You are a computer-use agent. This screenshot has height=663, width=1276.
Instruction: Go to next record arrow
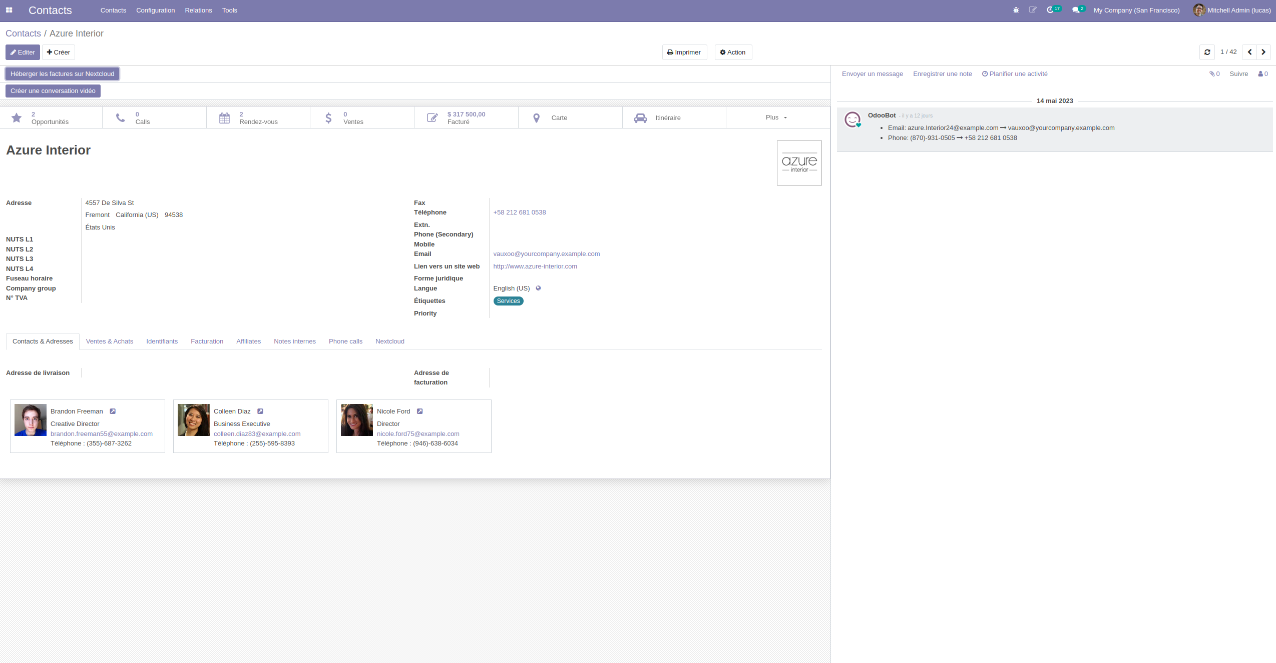[1263, 52]
